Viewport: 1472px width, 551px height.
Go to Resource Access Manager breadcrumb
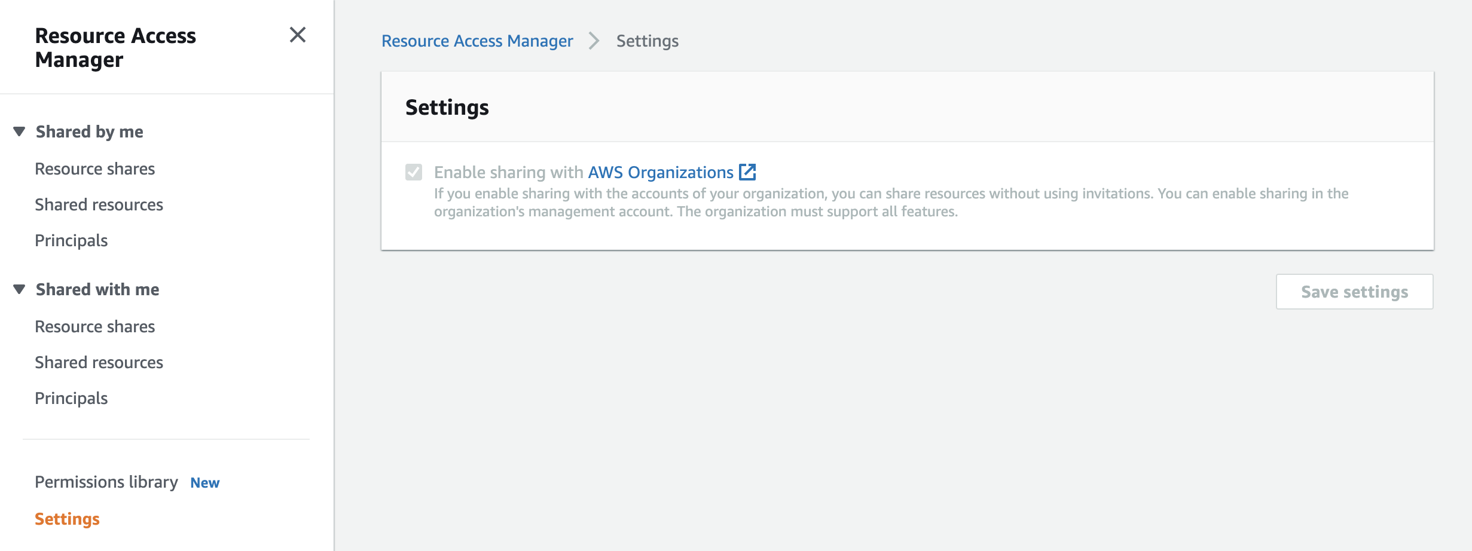tap(477, 41)
